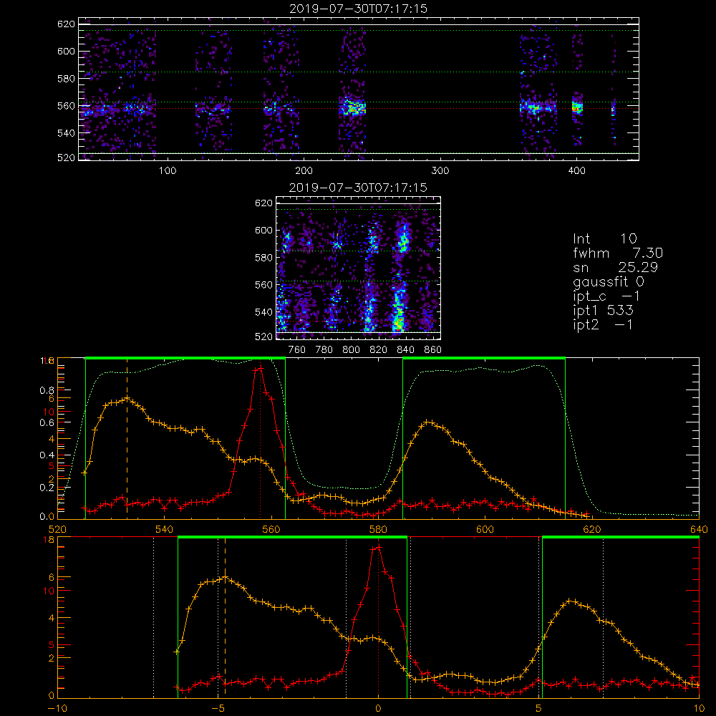Click the red curve peak in upper profile plot
716x716 pixels.
(261, 367)
